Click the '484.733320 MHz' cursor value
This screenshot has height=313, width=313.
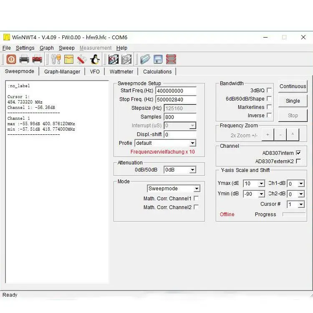[x=25, y=102]
